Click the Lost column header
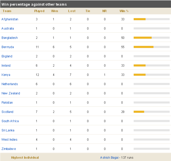This screenshot has width=171, height=161. point(72,11)
